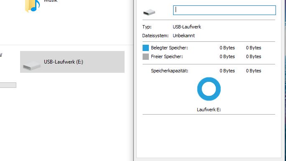The image size is (286, 161).
Task: Click the Freier Speicher label
Action: 167,56
